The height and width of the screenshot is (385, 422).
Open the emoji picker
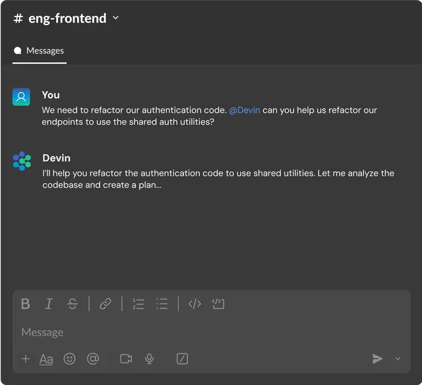[x=69, y=359]
